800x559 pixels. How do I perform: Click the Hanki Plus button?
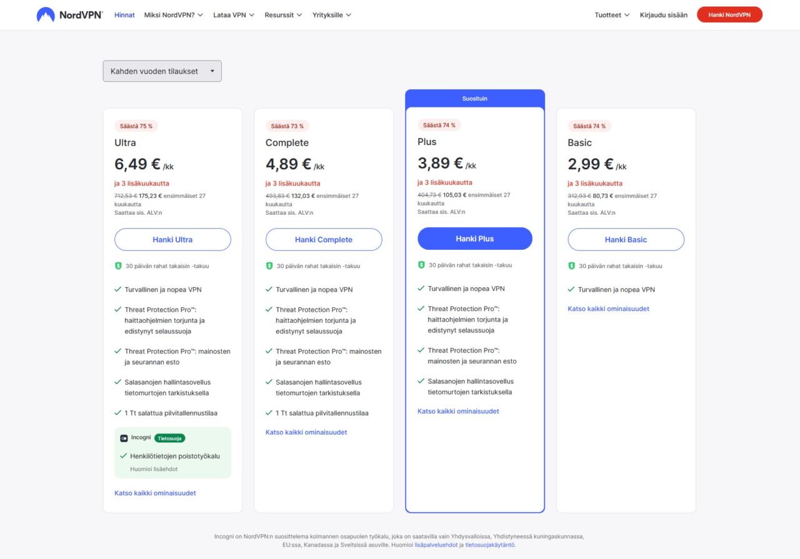point(475,239)
